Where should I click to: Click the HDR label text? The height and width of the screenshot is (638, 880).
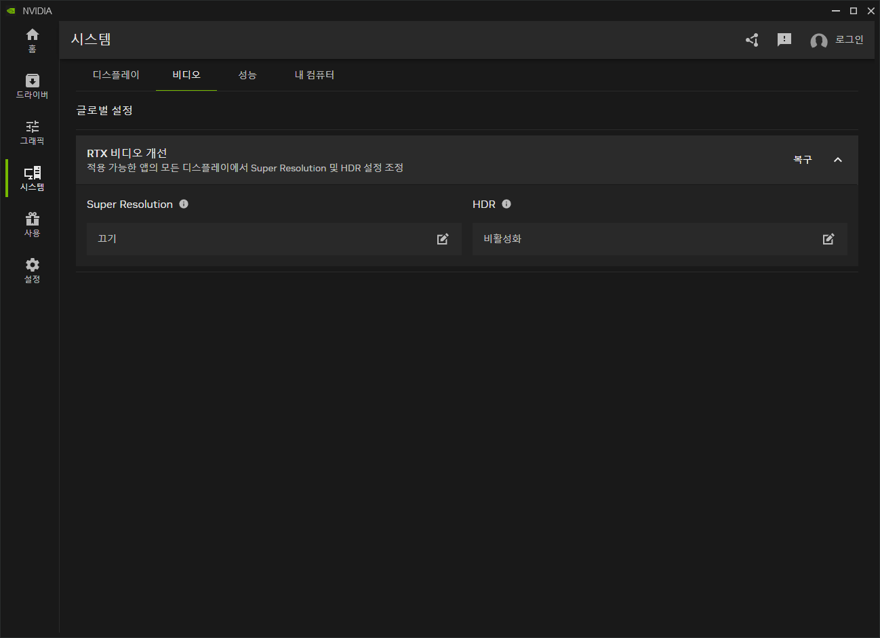coord(484,205)
